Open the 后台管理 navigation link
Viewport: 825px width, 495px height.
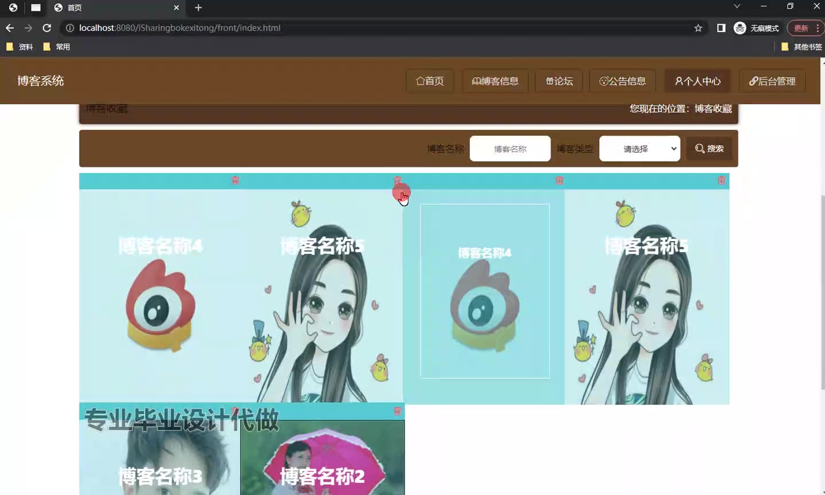tap(772, 81)
